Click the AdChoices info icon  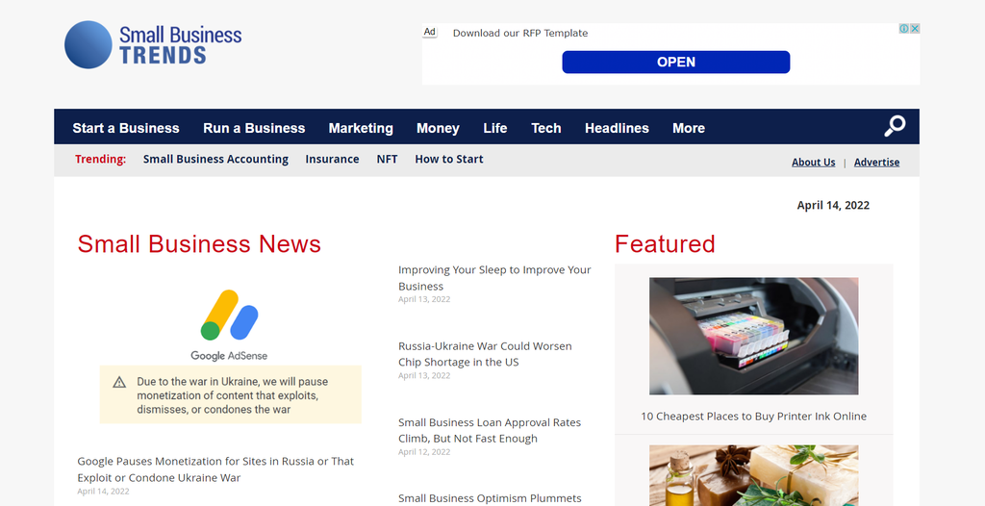click(904, 29)
